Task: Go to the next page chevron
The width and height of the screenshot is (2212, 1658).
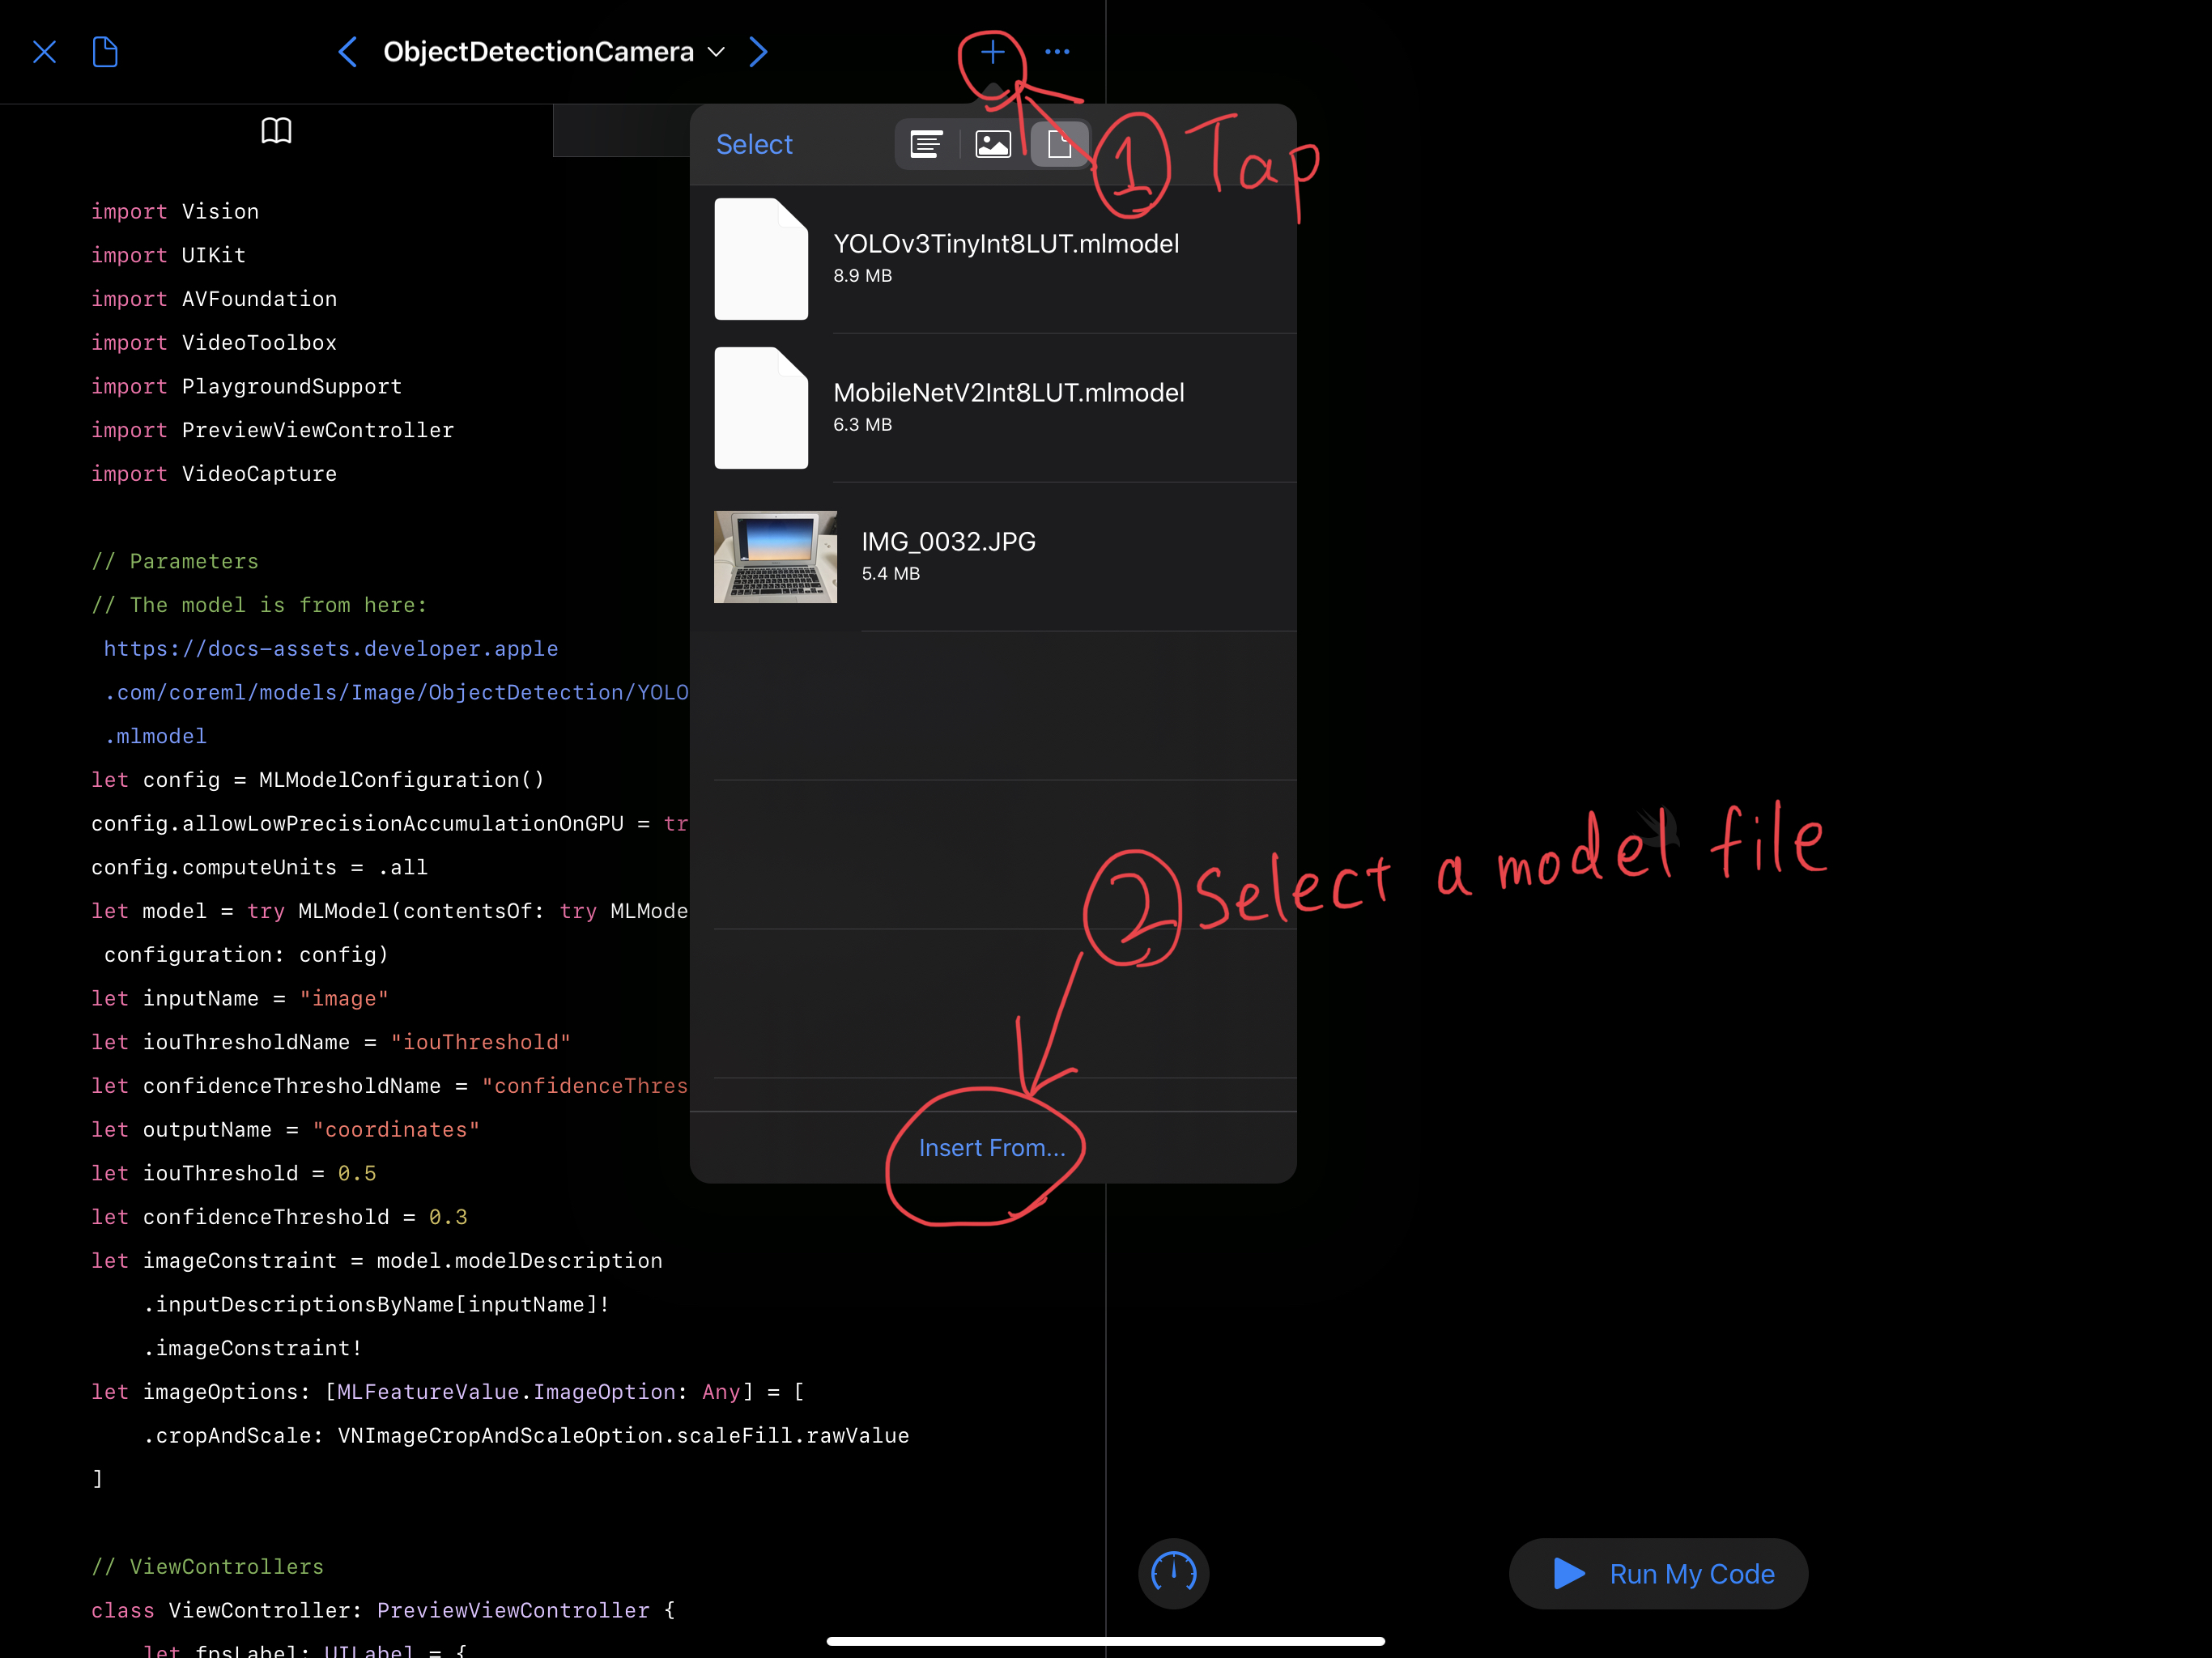Action: click(x=758, y=52)
